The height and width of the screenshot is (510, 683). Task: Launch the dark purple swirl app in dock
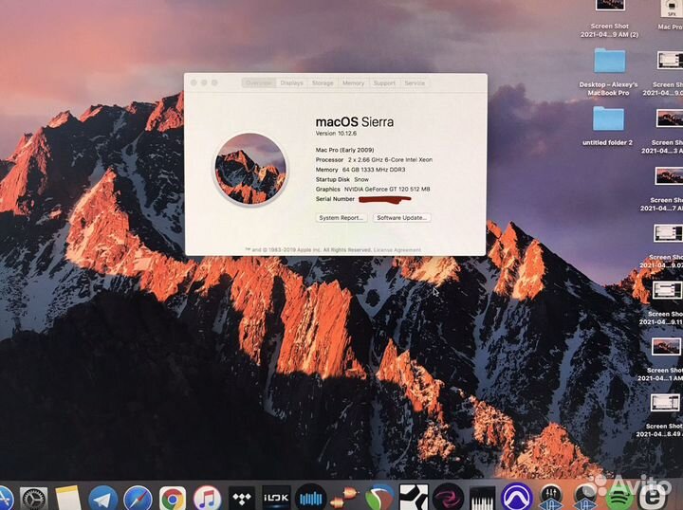448,499
